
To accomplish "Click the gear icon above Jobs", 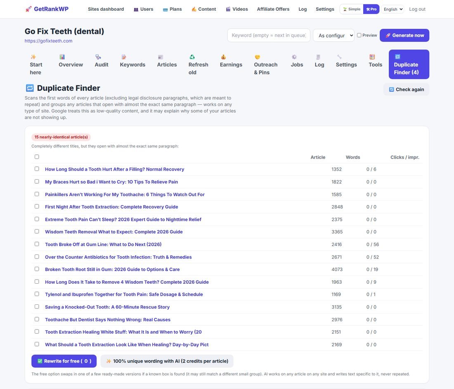I will 294,57.
